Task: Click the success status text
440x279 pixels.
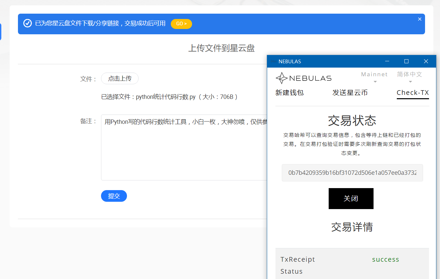Action: click(385, 259)
